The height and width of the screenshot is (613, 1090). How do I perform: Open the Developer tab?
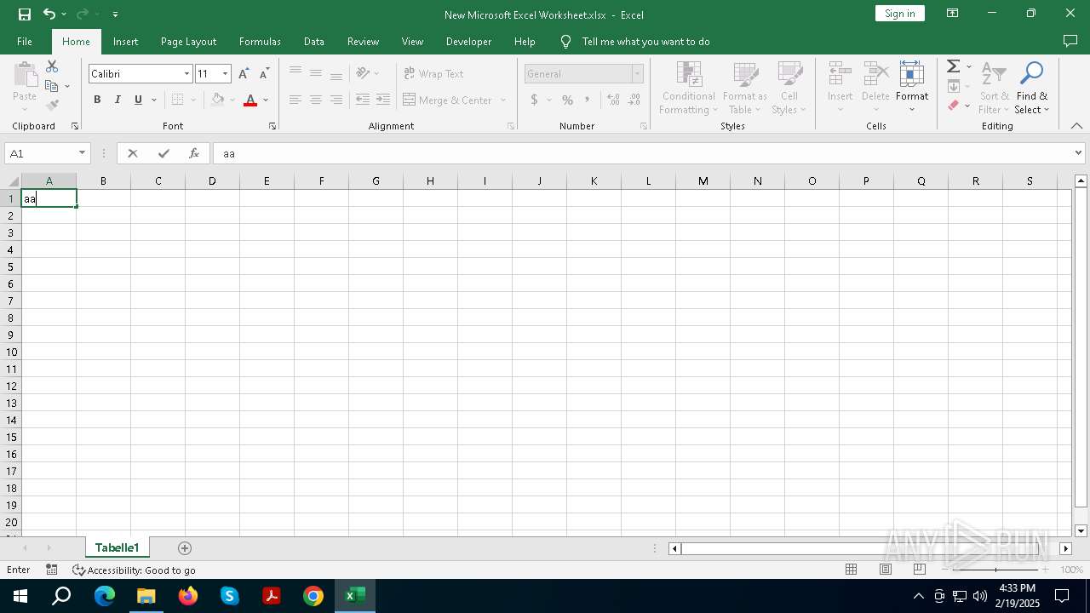point(468,41)
